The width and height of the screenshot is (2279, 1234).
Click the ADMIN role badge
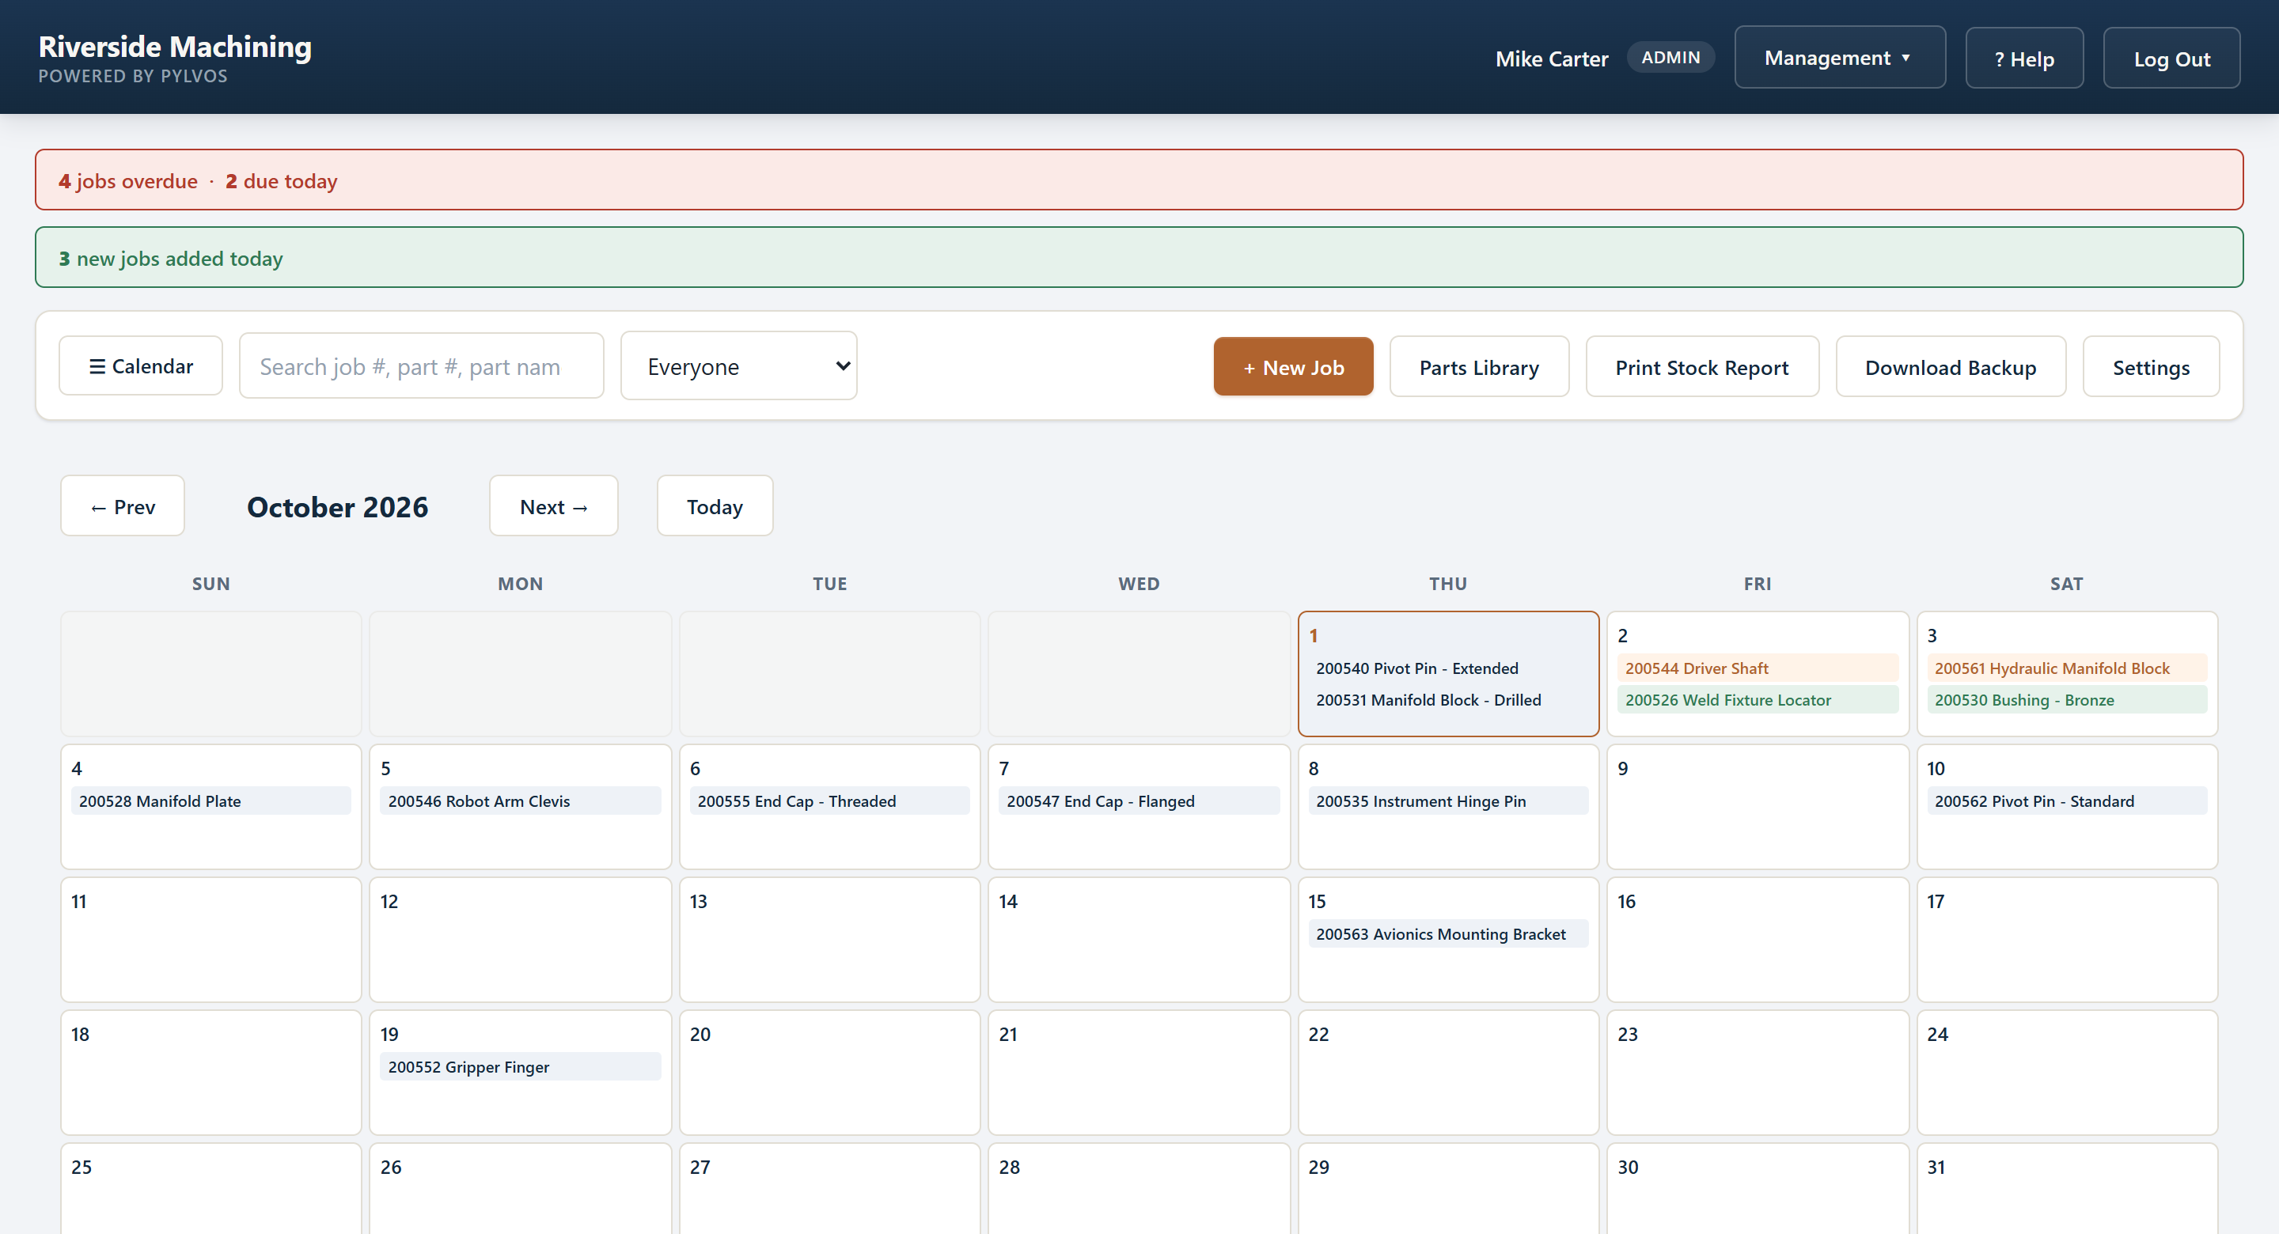1670,58
